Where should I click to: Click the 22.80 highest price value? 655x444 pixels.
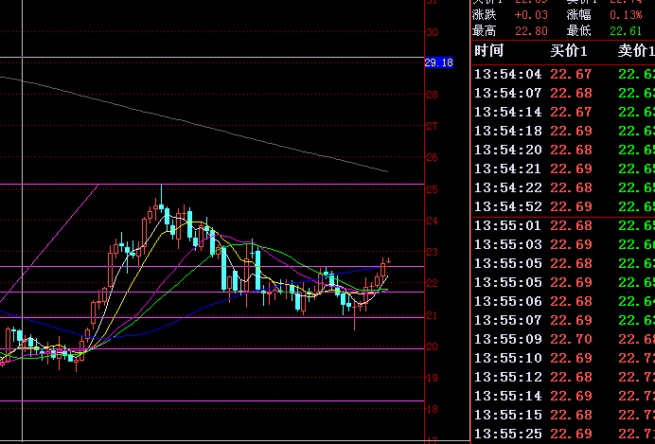(x=531, y=31)
